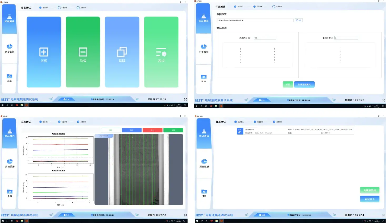The width and height of the screenshot is (386, 223).
Task: Click the red stop button above the camera view
Action: tap(152, 130)
